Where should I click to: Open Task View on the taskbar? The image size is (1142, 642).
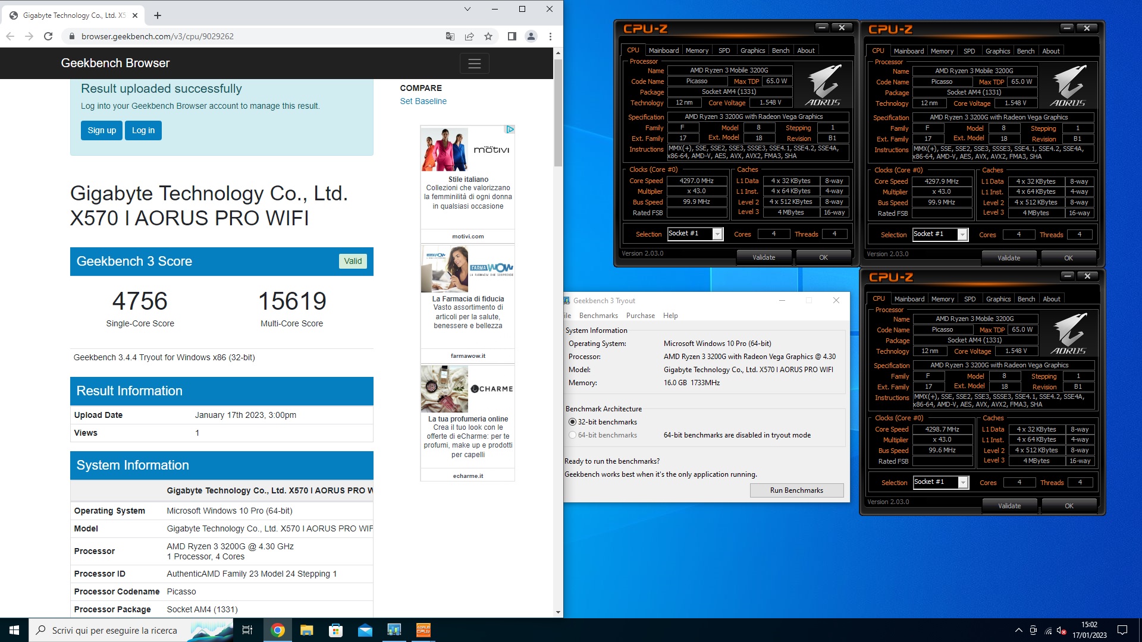click(x=247, y=630)
